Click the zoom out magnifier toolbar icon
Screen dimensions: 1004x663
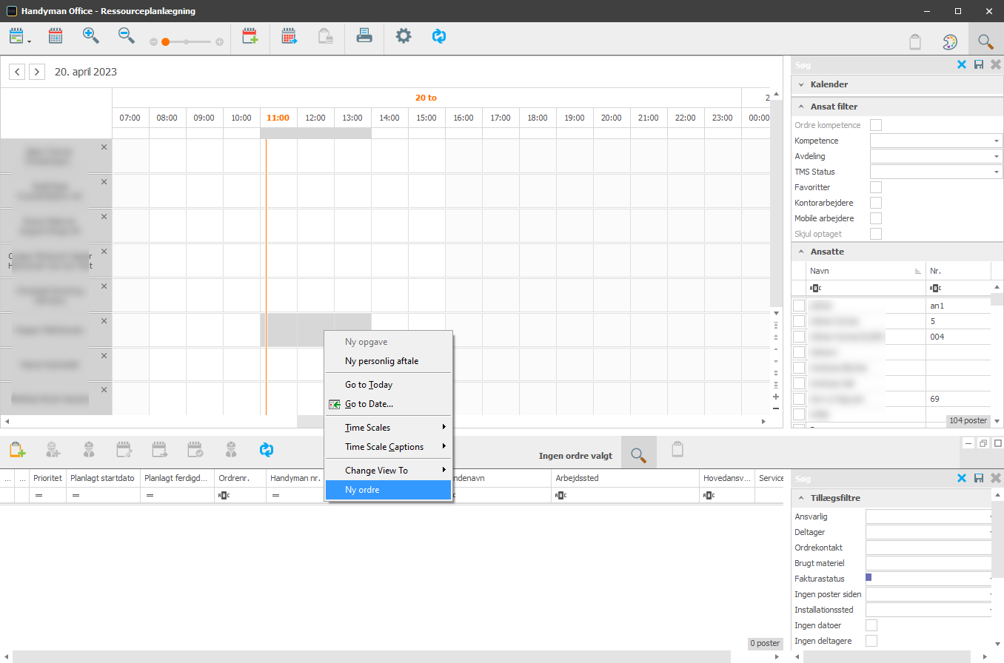127,36
